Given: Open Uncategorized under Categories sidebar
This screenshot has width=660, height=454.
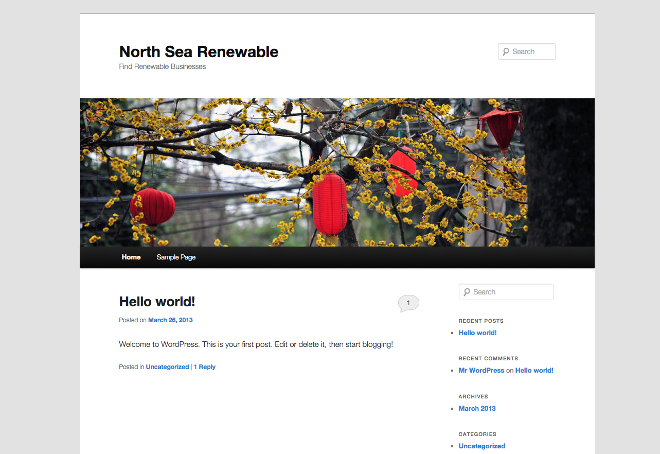Looking at the screenshot, I should pyautogui.click(x=481, y=446).
